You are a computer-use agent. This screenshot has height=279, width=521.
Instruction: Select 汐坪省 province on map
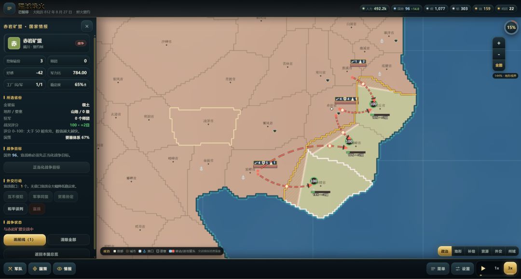coord(166,42)
